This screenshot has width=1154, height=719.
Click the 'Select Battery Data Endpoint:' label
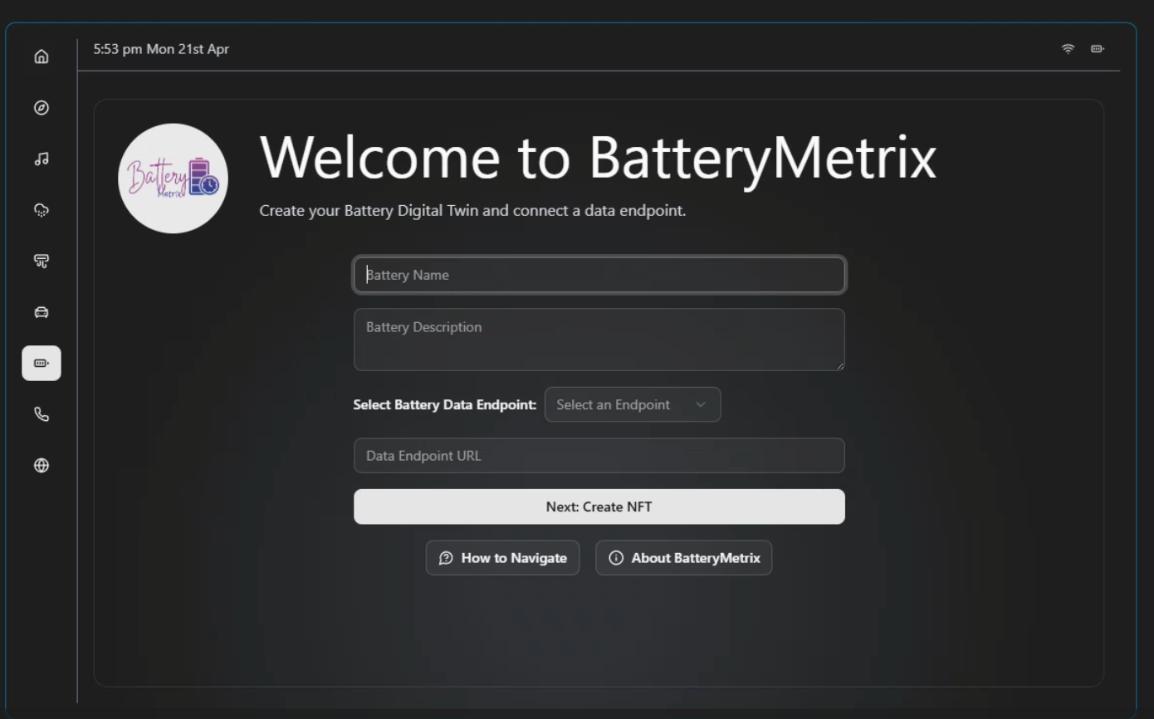445,405
